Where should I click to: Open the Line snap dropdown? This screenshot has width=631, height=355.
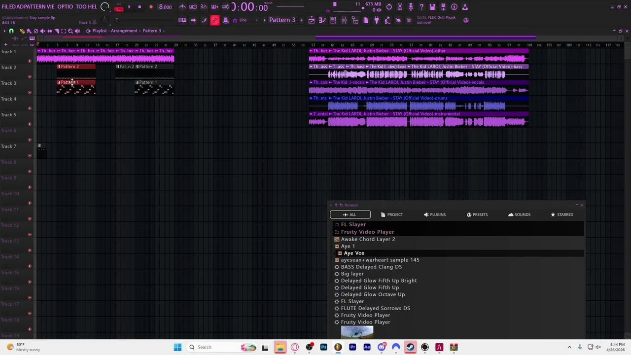click(249, 20)
